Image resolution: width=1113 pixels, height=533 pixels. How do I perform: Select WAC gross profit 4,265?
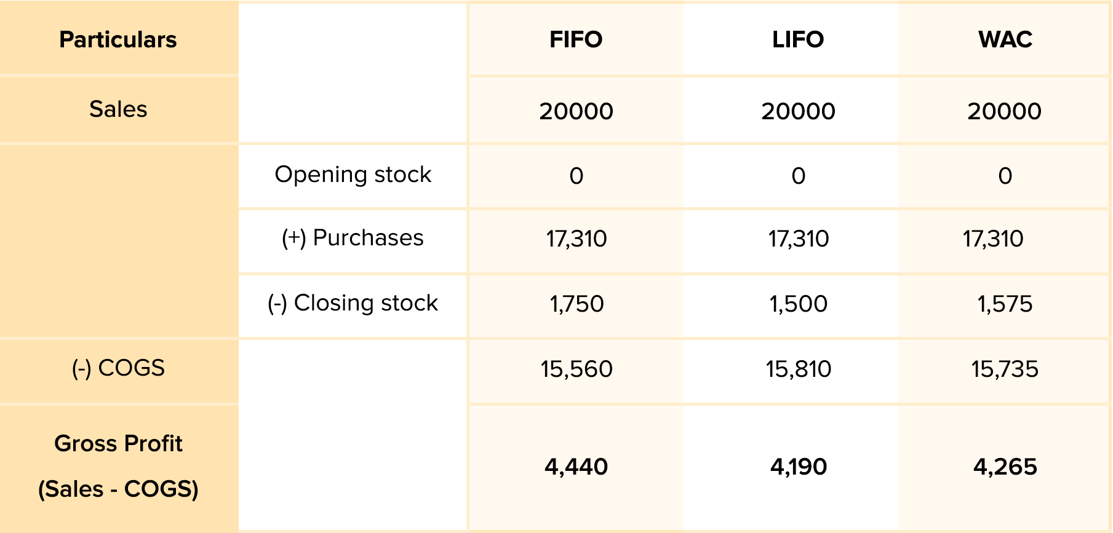1005,467
